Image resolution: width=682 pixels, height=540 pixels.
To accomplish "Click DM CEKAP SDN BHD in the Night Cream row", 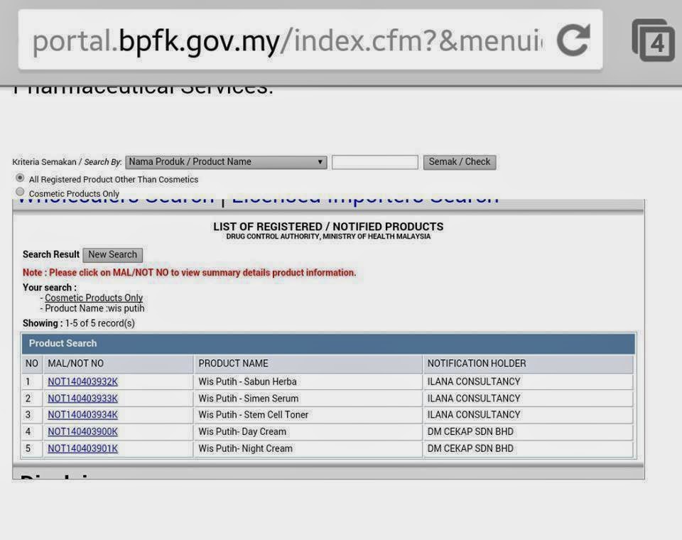I will coord(470,448).
